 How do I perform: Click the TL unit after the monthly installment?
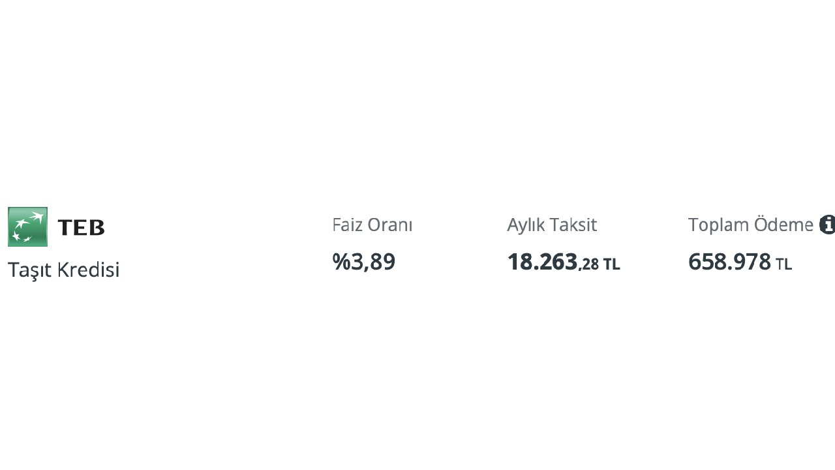[611, 264]
